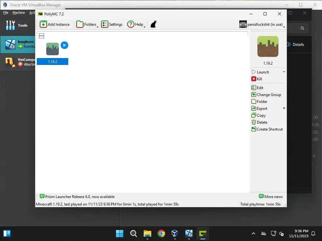Click the large grass block instance icon
322x241 pixels.
click(x=268, y=46)
